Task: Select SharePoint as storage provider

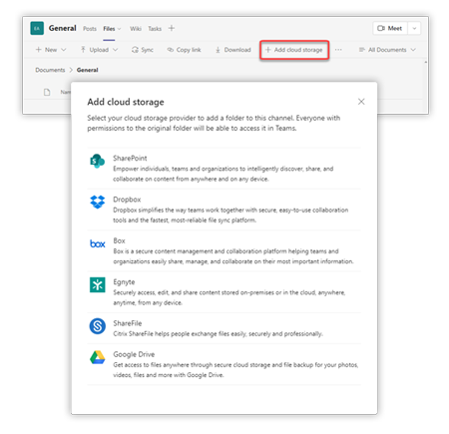Action: click(224, 169)
